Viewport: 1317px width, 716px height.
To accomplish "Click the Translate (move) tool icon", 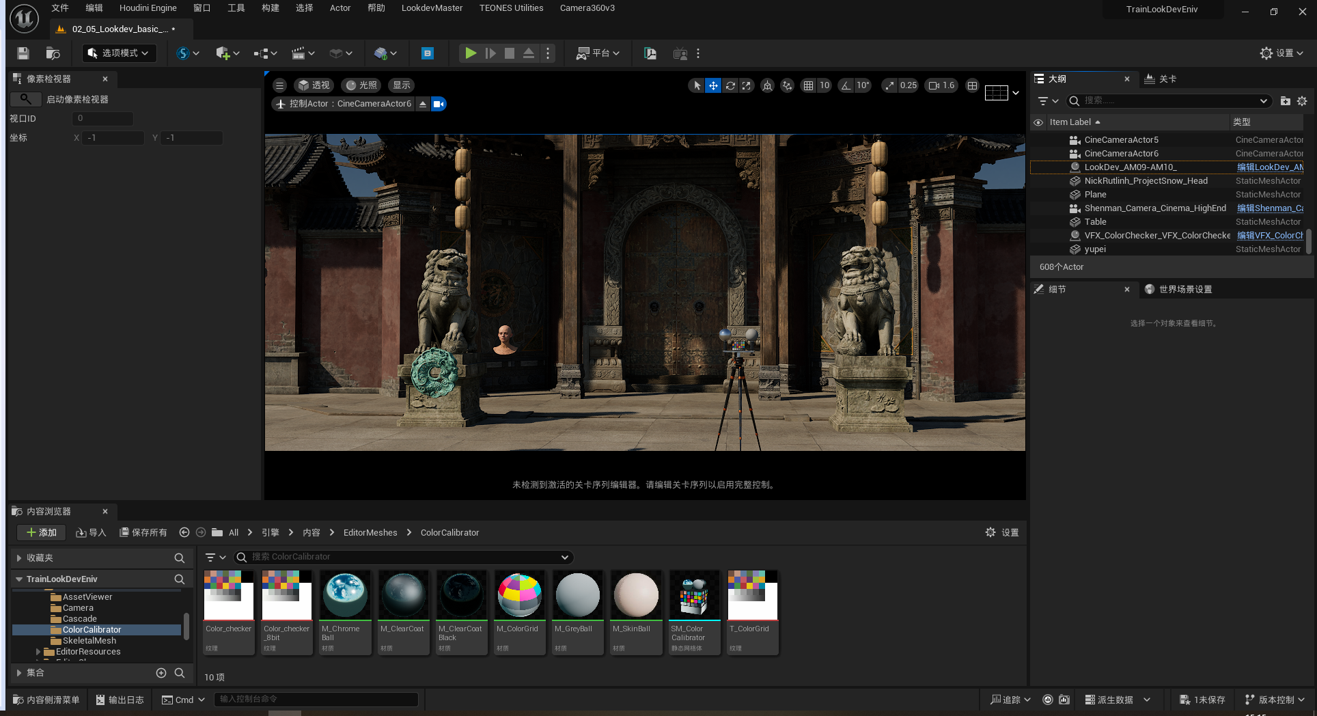I will coord(713,85).
